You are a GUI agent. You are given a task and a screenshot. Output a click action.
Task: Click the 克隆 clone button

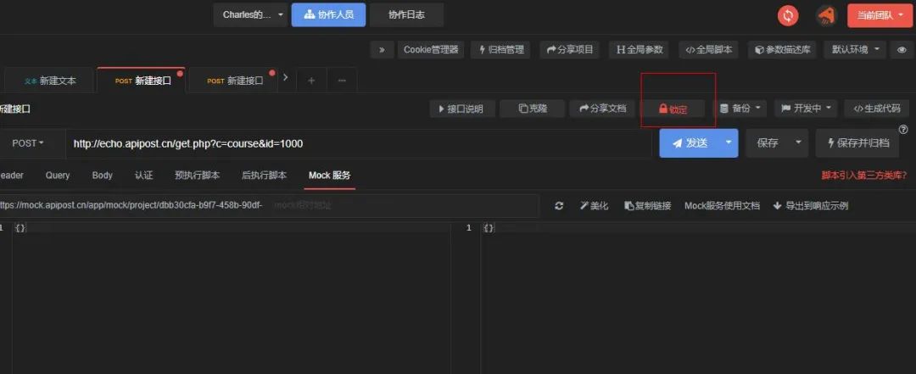coord(532,109)
